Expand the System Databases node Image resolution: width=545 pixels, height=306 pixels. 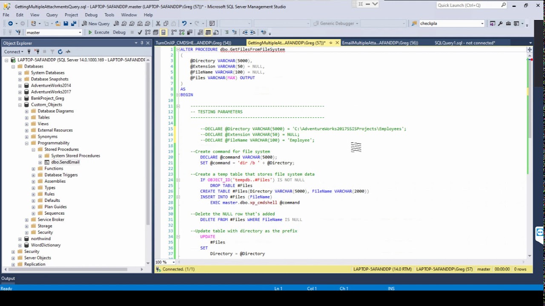coord(20,73)
